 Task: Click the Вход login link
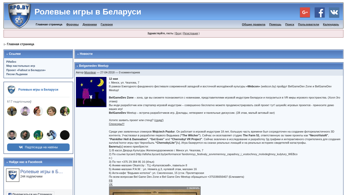pos(178,34)
